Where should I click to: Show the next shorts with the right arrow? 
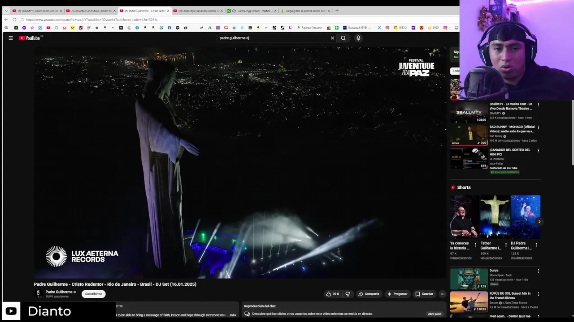click(x=539, y=221)
